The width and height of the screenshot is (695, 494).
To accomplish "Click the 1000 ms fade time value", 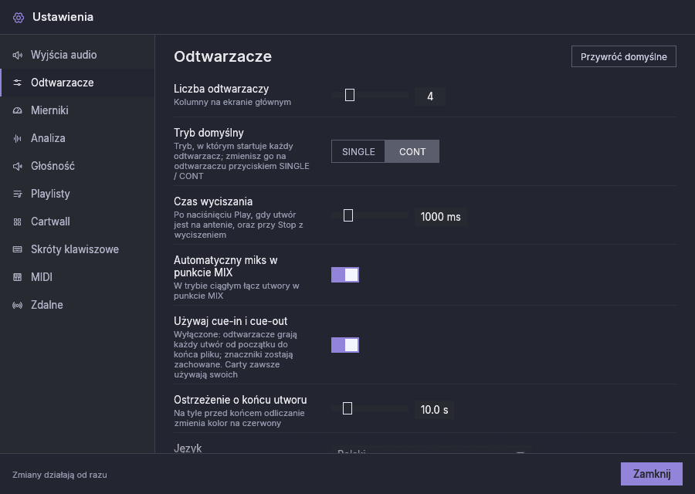I will (x=441, y=217).
